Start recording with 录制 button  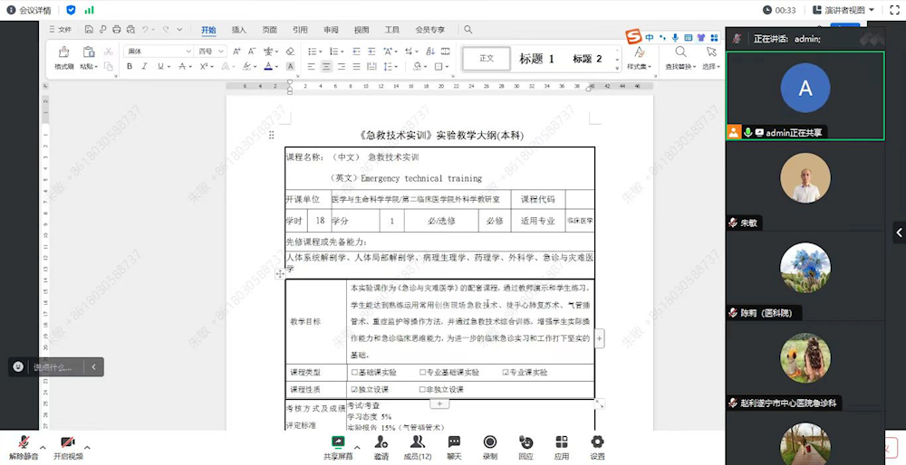pos(490,448)
